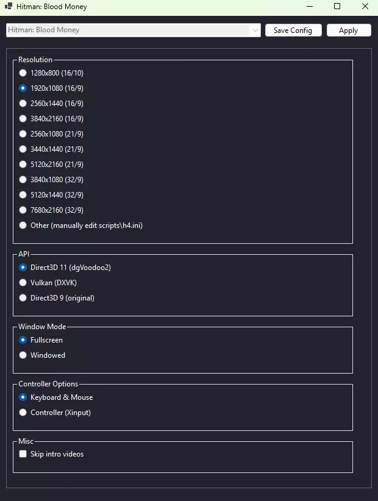Select the 5120x1440 (32/9) resolution
378x501 pixels.
[23, 195]
